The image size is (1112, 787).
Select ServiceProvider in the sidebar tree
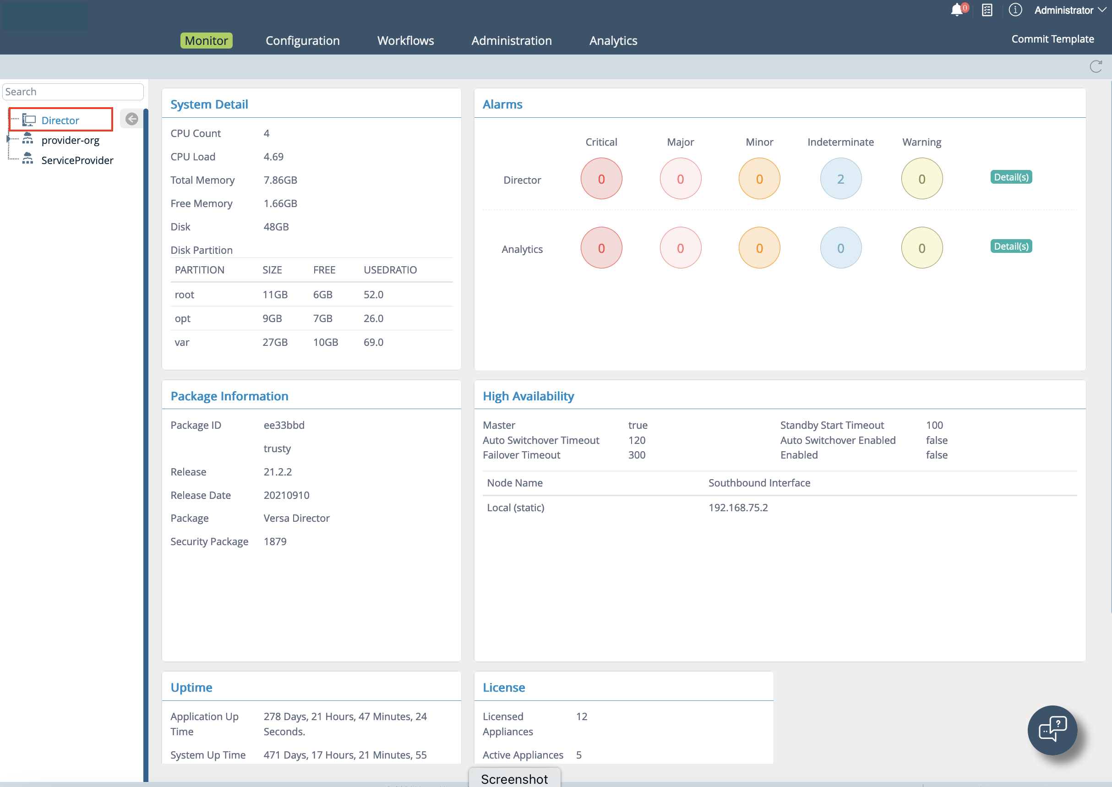(77, 160)
